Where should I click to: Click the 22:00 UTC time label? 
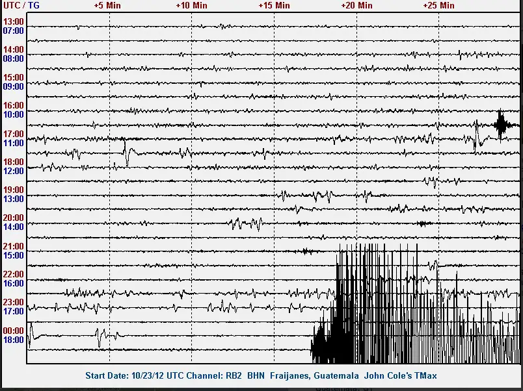[x=14, y=275]
